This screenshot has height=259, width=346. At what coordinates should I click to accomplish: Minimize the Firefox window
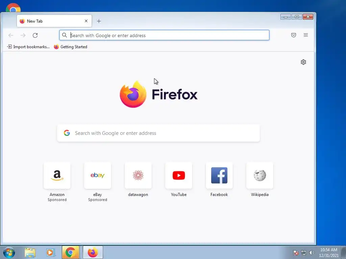(286, 17)
